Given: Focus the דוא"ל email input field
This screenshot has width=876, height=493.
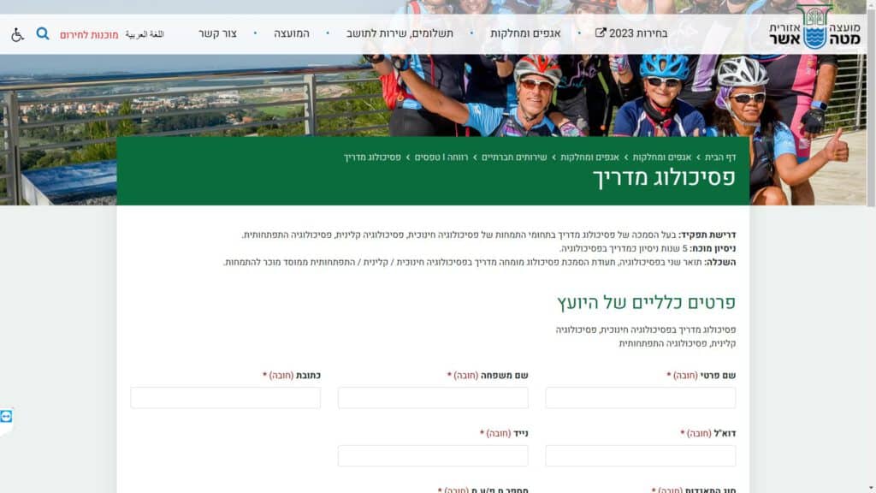Looking at the screenshot, I should tap(640, 455).
